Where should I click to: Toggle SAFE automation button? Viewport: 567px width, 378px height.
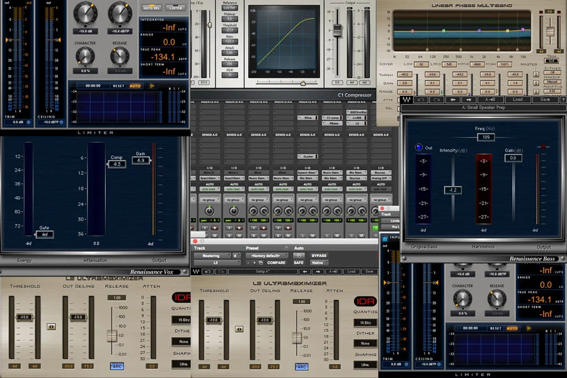[x=299, y=263]
